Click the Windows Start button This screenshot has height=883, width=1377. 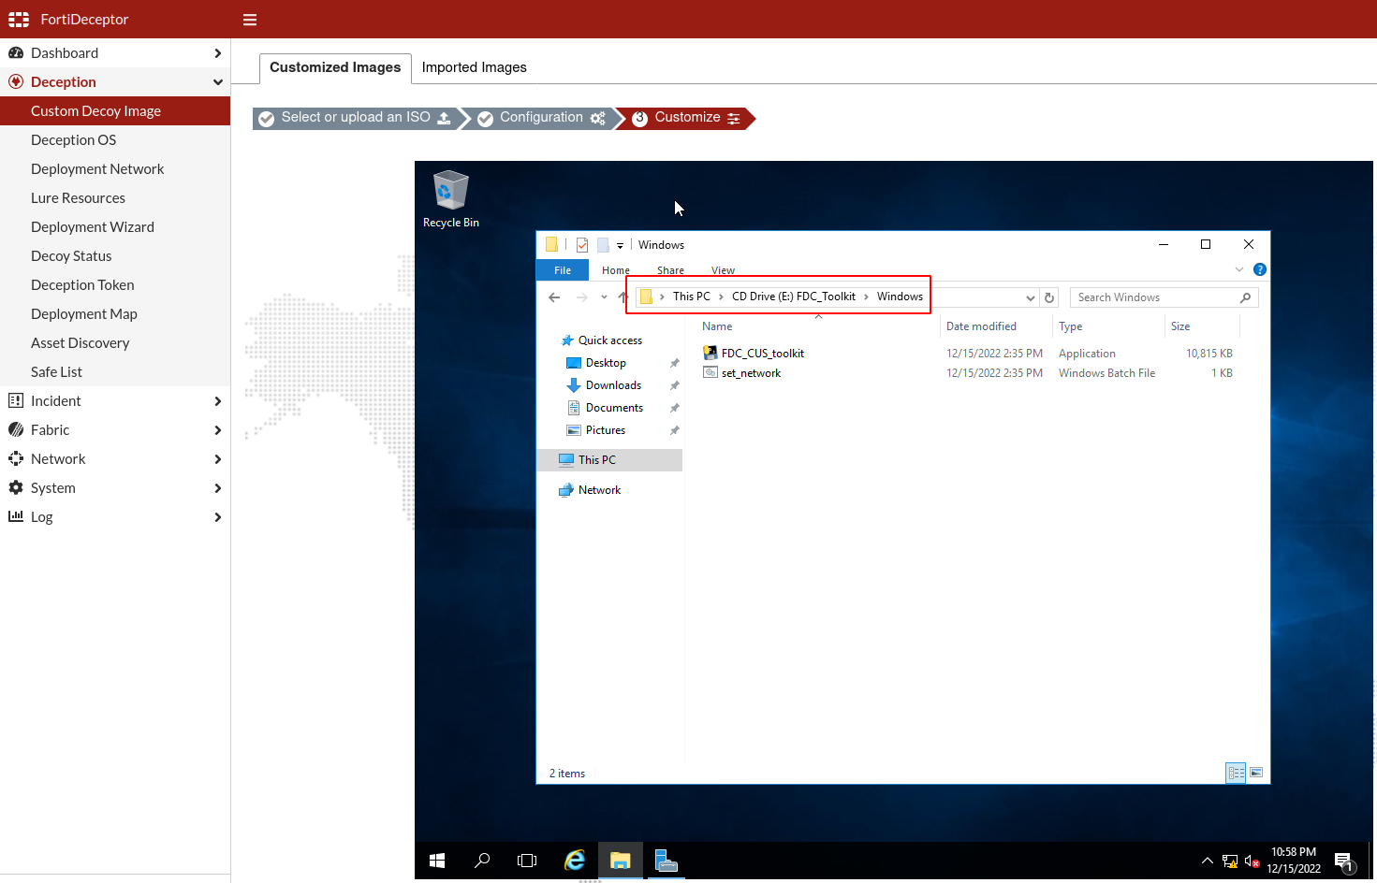436,861
